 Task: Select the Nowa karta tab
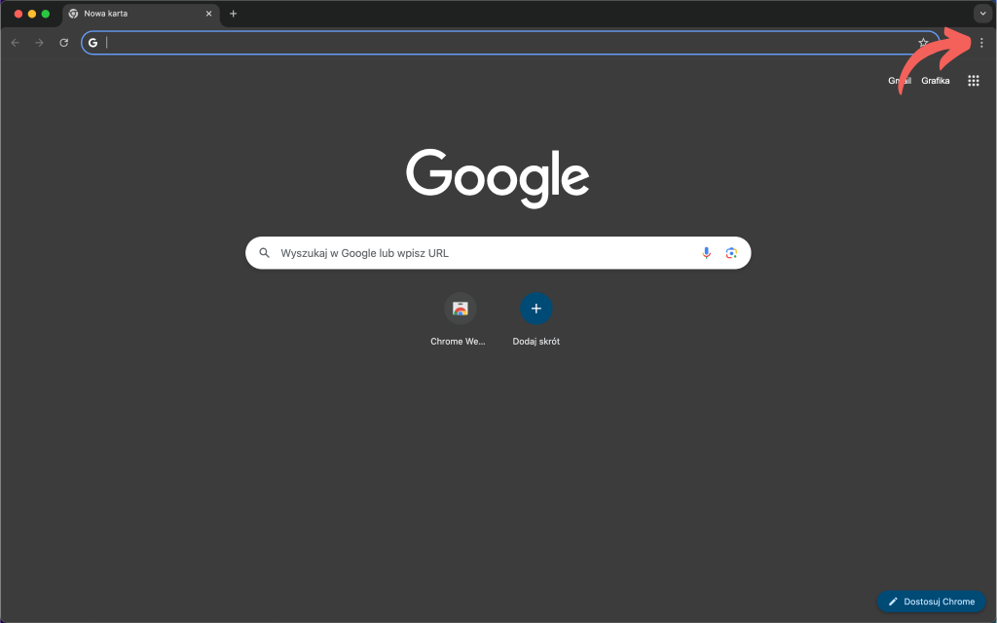(127, 14)
